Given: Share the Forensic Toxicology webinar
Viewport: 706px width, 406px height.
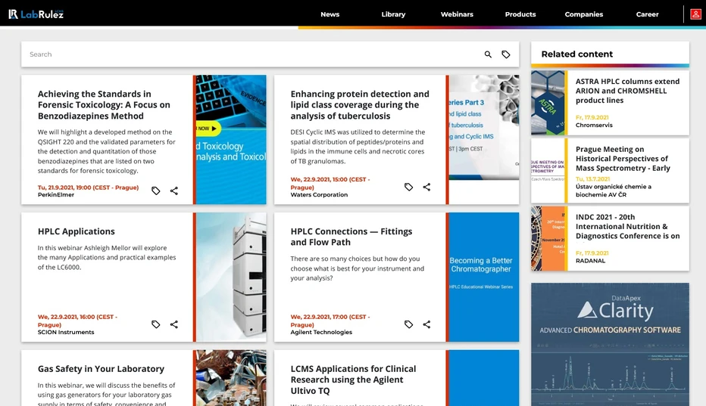Looking at the screenshot, I should point(174,191).
